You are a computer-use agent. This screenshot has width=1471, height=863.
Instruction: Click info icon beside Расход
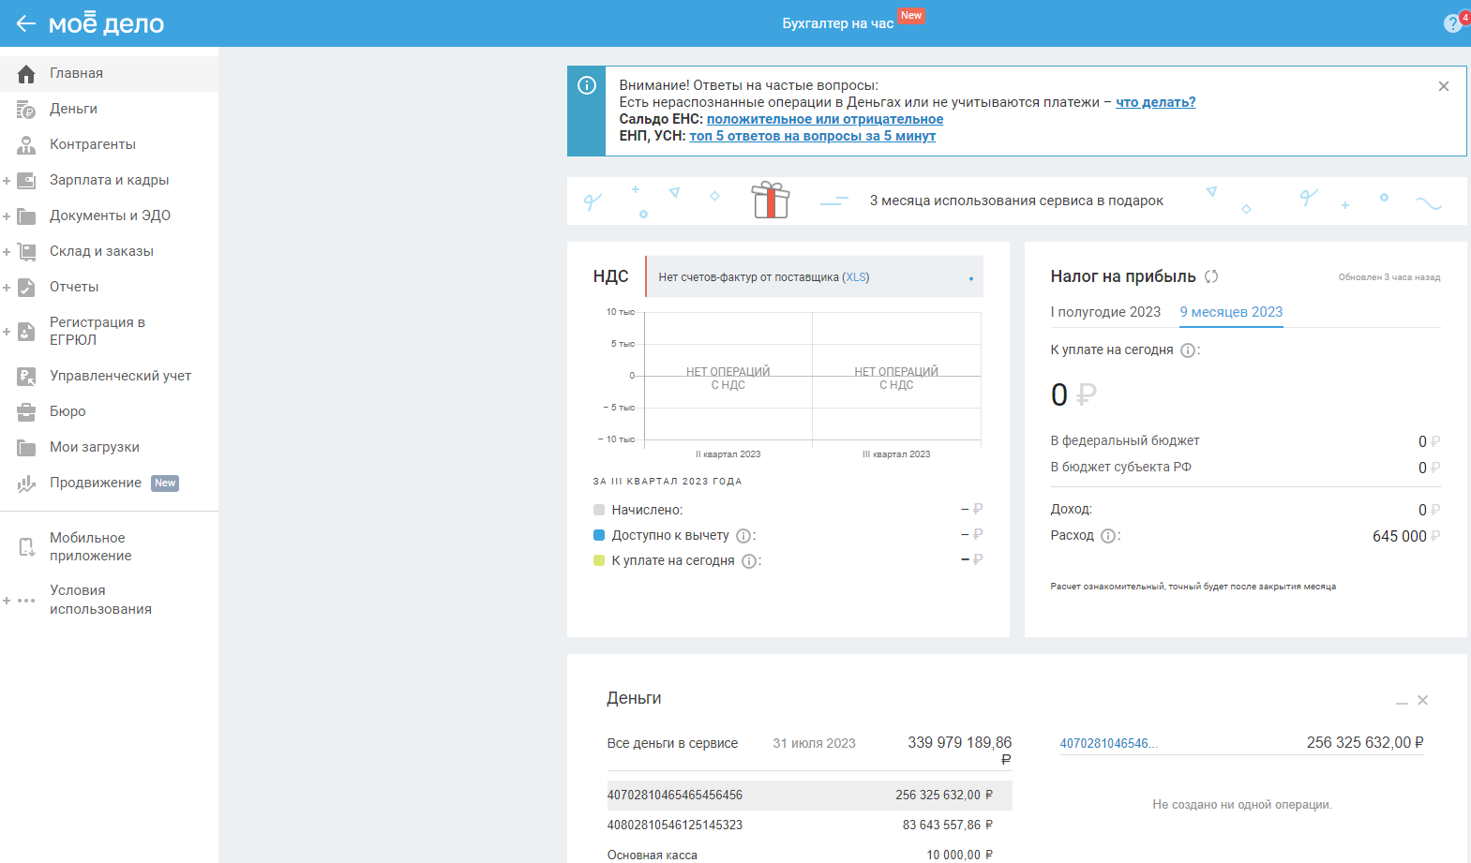(x=1108, y=536)
